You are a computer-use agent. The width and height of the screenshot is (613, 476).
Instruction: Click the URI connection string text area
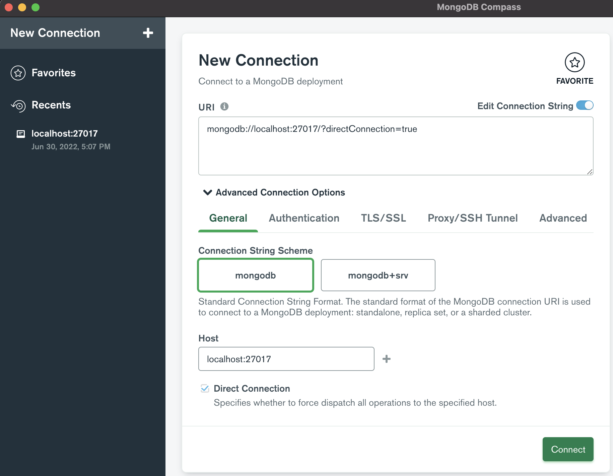[396, 146]
